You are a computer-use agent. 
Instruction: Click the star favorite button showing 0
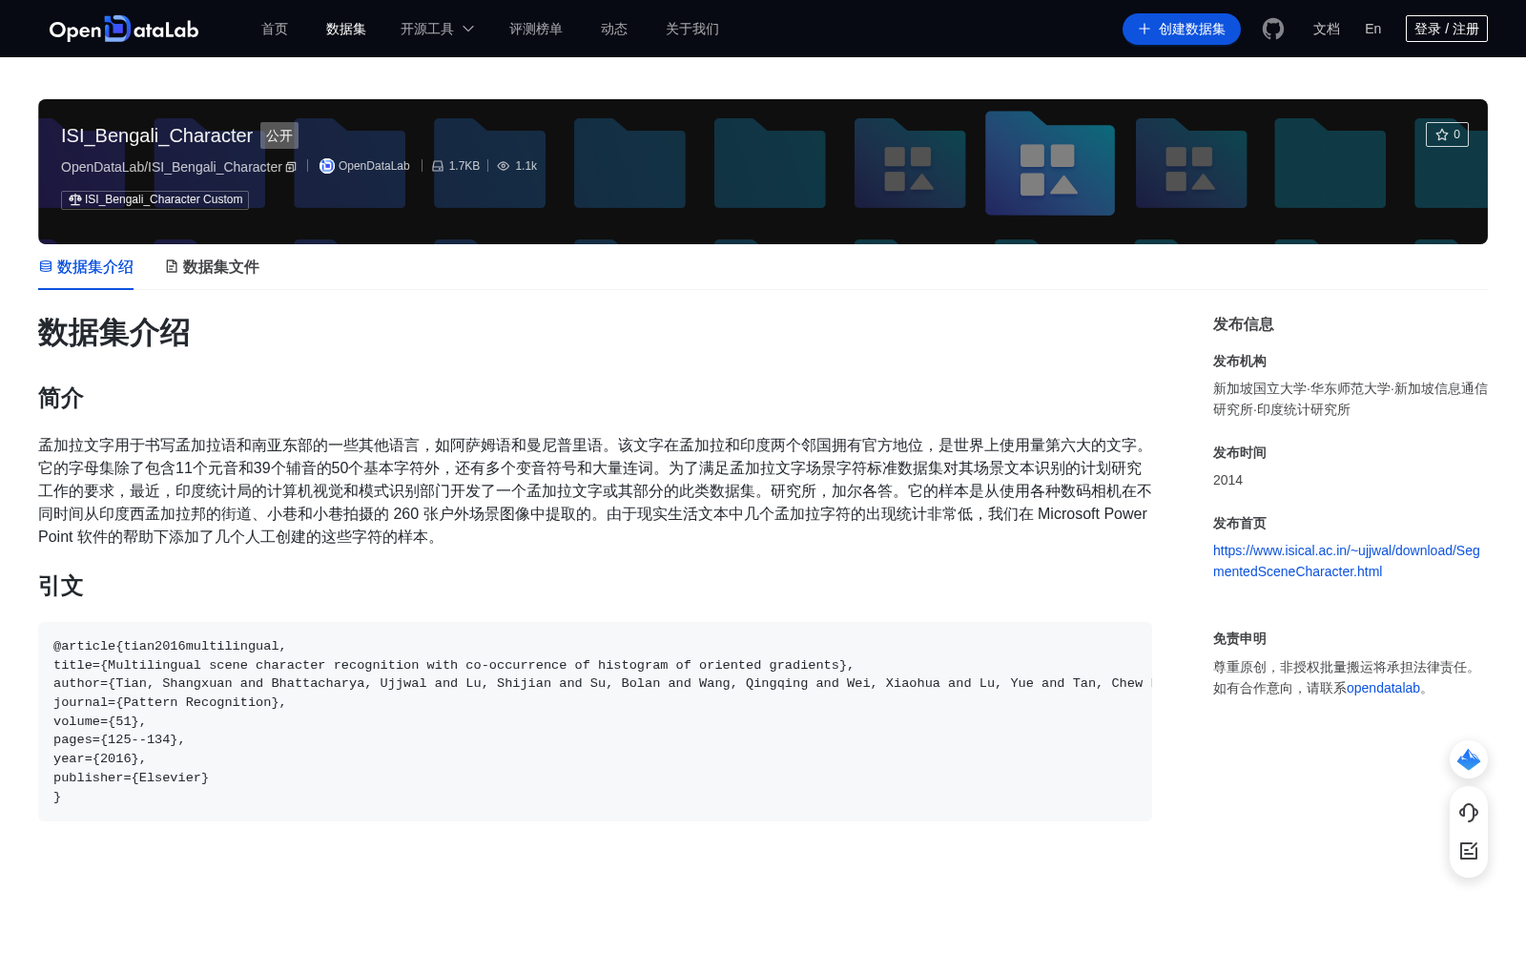tap(1447, 135)
